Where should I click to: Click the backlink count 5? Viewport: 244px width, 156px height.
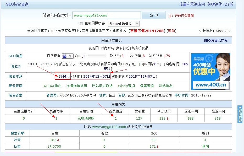[x=123, y=56]
